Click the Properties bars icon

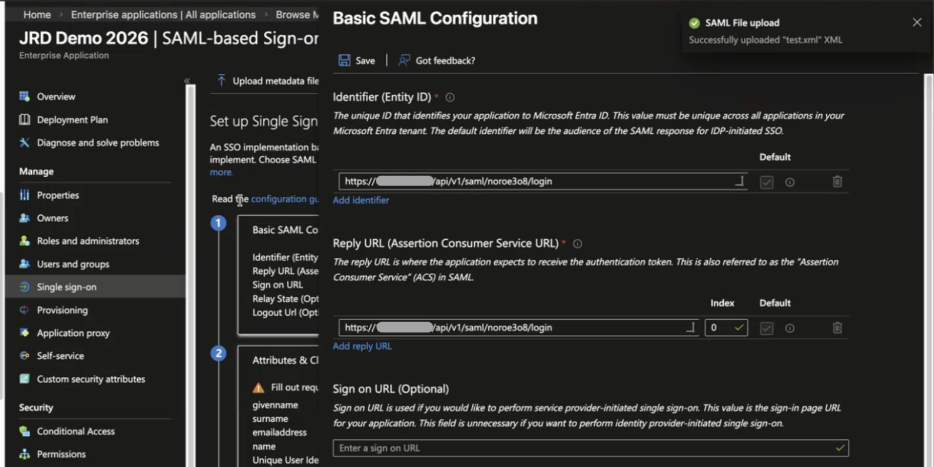[x=24, y=194]
